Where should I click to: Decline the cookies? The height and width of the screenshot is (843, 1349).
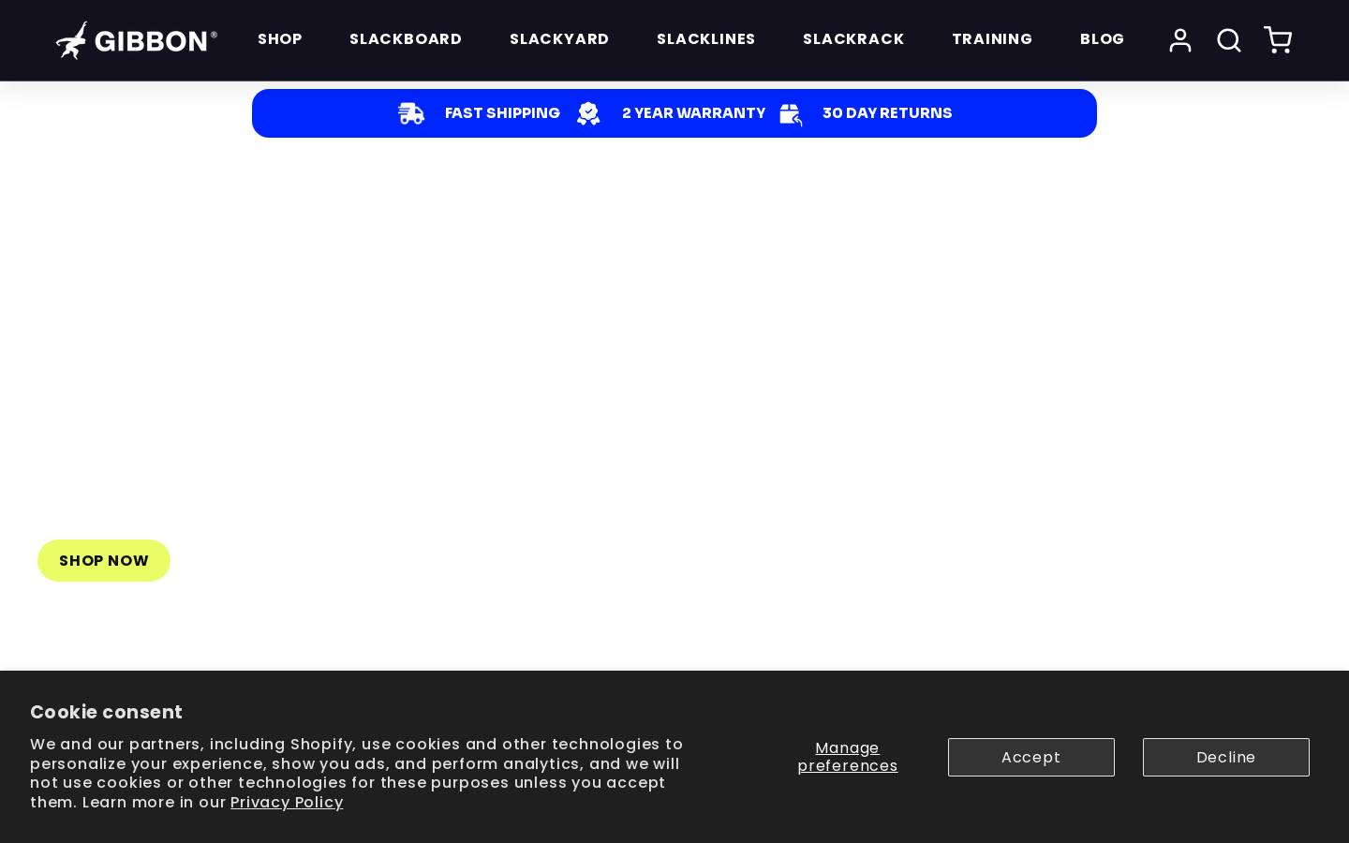(1226, 757)
